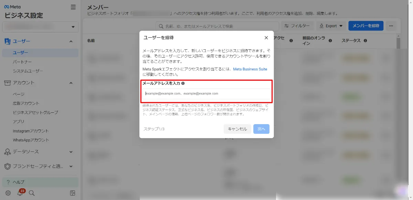Click キャンセル in the dialog

[237, 129]
